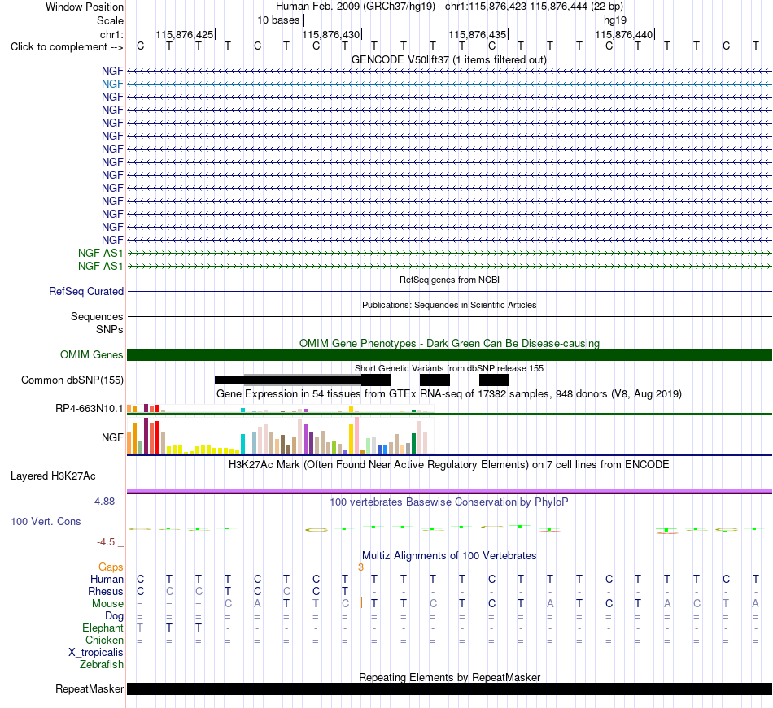Click the dbSNP variant block below 115,876,435
773x708 pixels.
click(x=494, y=380)
